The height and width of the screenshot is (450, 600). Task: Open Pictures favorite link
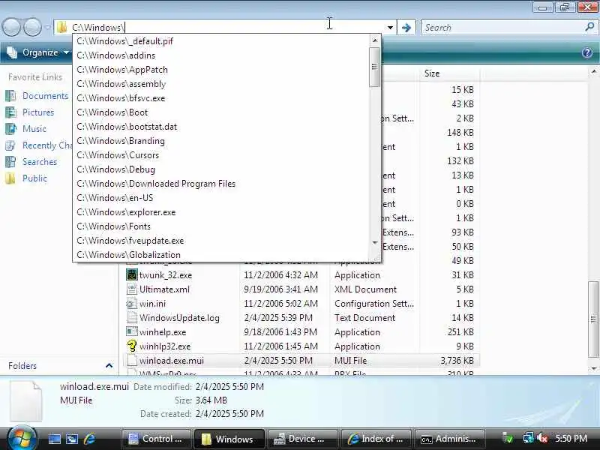tap(38, 112)
